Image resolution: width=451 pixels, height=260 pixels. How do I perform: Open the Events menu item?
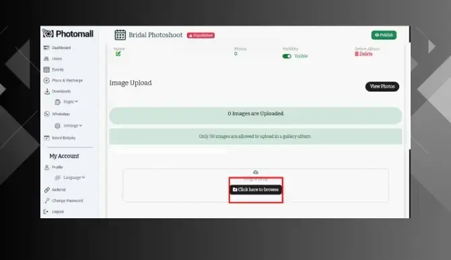point(57,69)
